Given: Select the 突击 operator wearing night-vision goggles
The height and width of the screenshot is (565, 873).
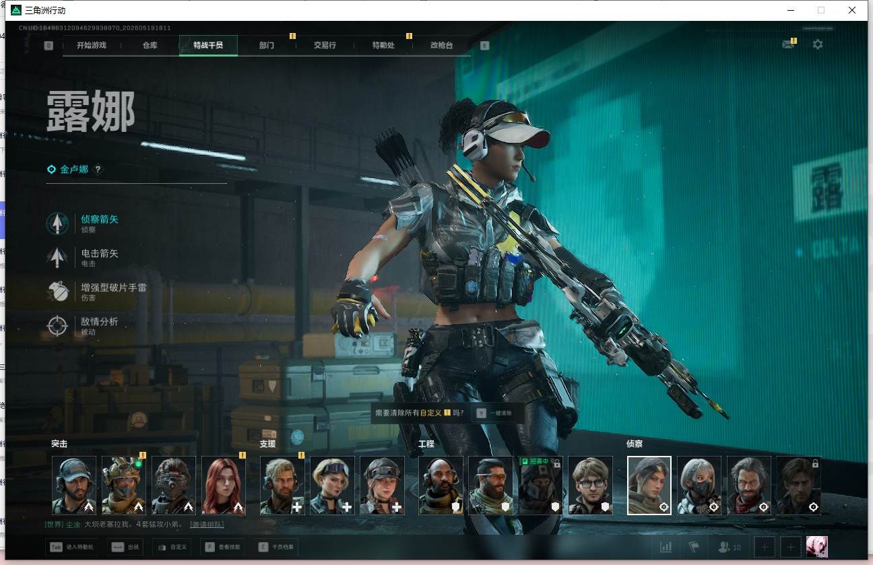Looking at the screenshot, I should [x=174, y=486].
